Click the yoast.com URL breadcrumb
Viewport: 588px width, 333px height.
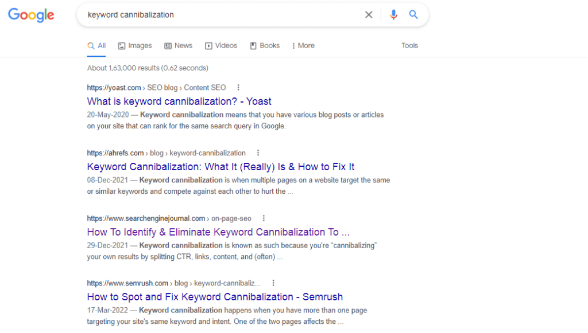click(x=156, y=88)
